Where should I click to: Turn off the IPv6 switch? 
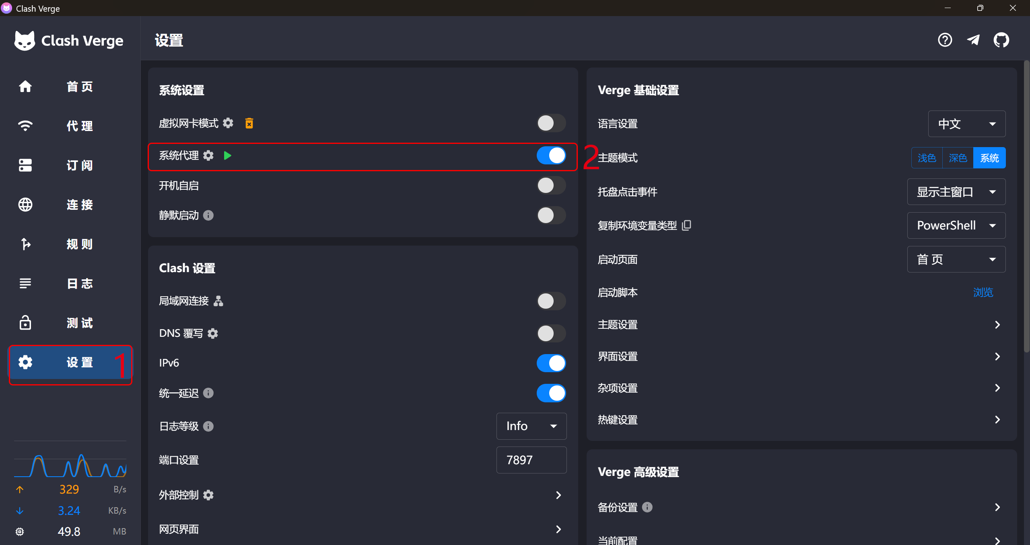[551, 363]
